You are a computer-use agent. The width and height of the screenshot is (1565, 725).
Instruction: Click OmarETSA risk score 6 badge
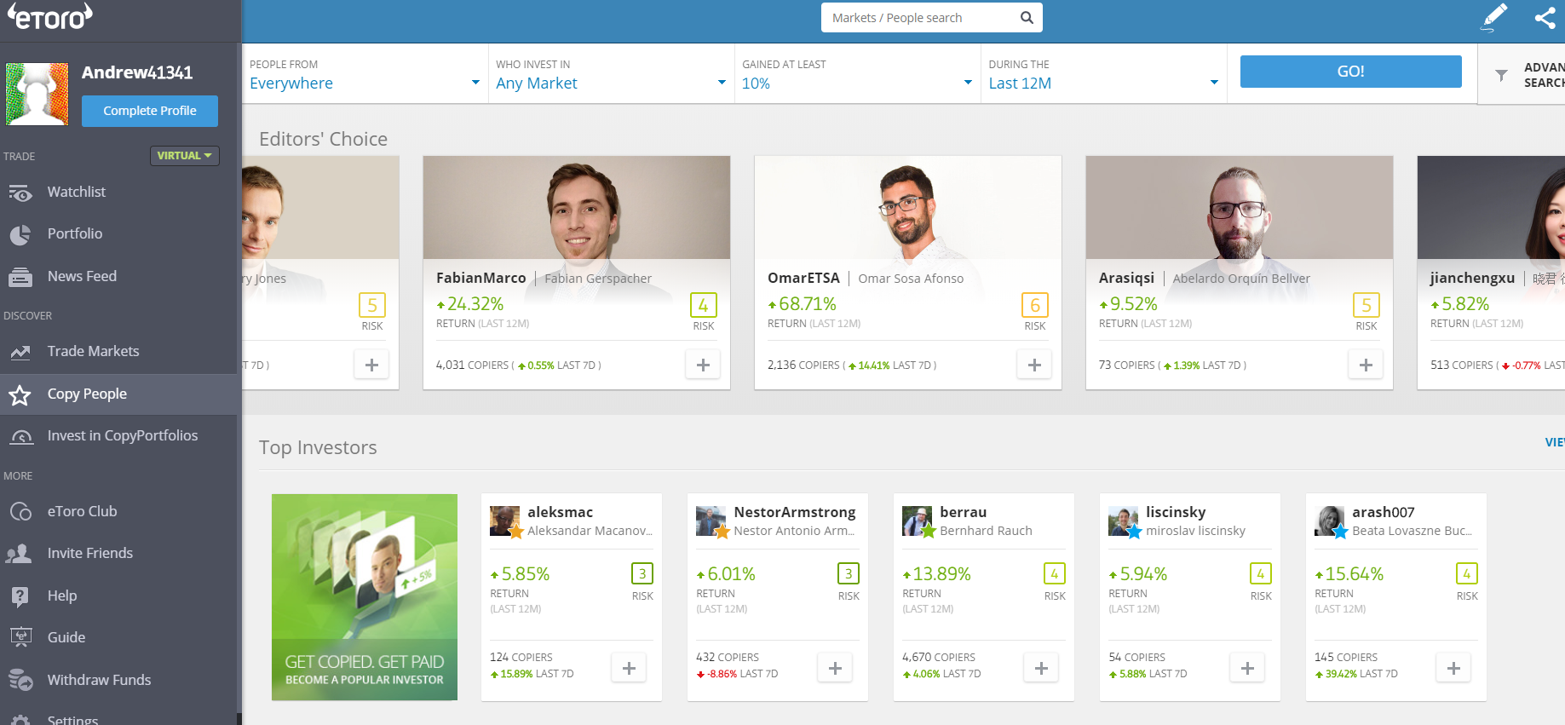[1034, 305]
